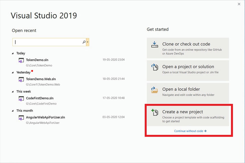Choose Clone or check out code
245x163 pixels.
pos(188,48)
